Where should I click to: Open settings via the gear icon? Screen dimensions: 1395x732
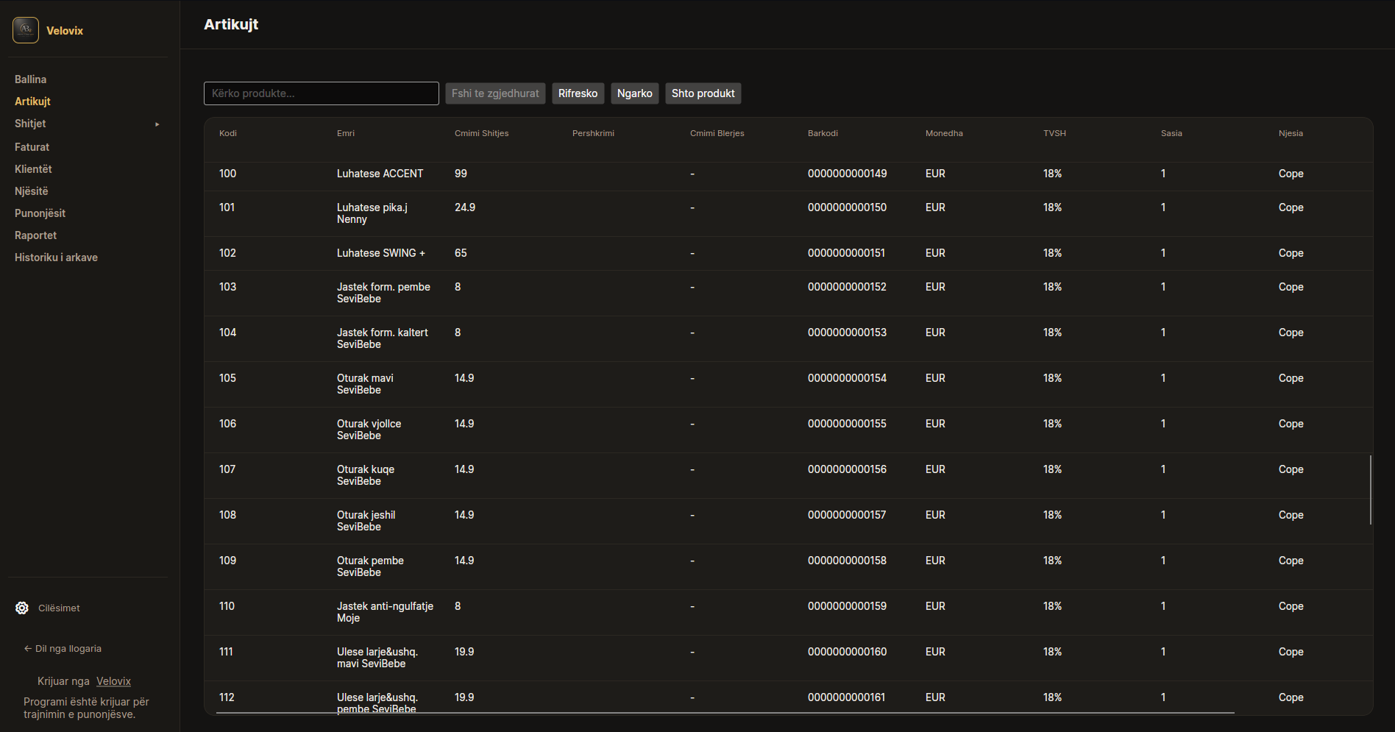22,608
